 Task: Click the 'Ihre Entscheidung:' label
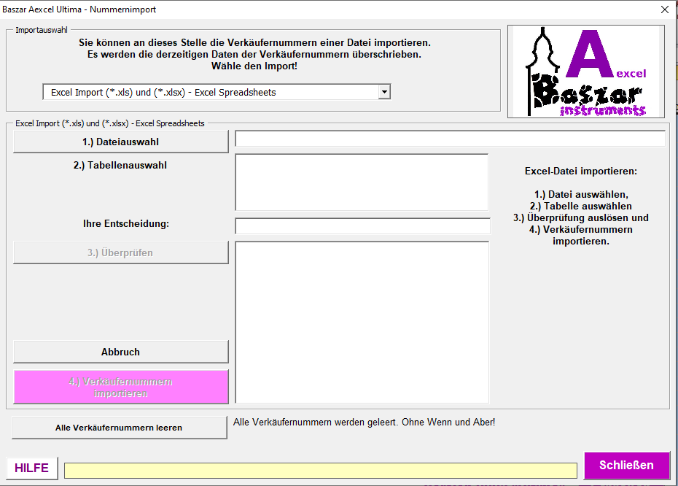tap(126, 224)
